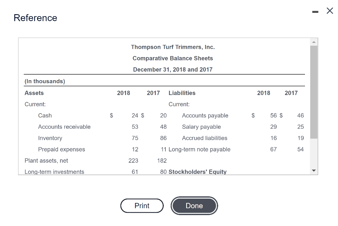
Task: Click the Long-term investments label
Action: pyautogui.click(x=54, y=172)
